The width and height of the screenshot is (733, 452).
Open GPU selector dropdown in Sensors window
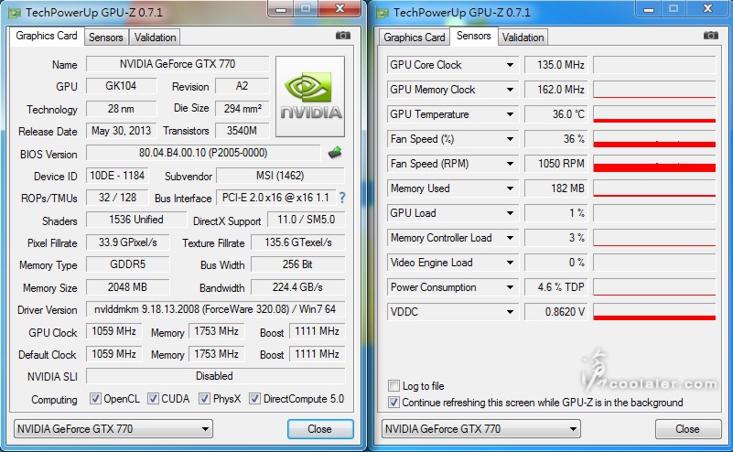pos(481,428)
